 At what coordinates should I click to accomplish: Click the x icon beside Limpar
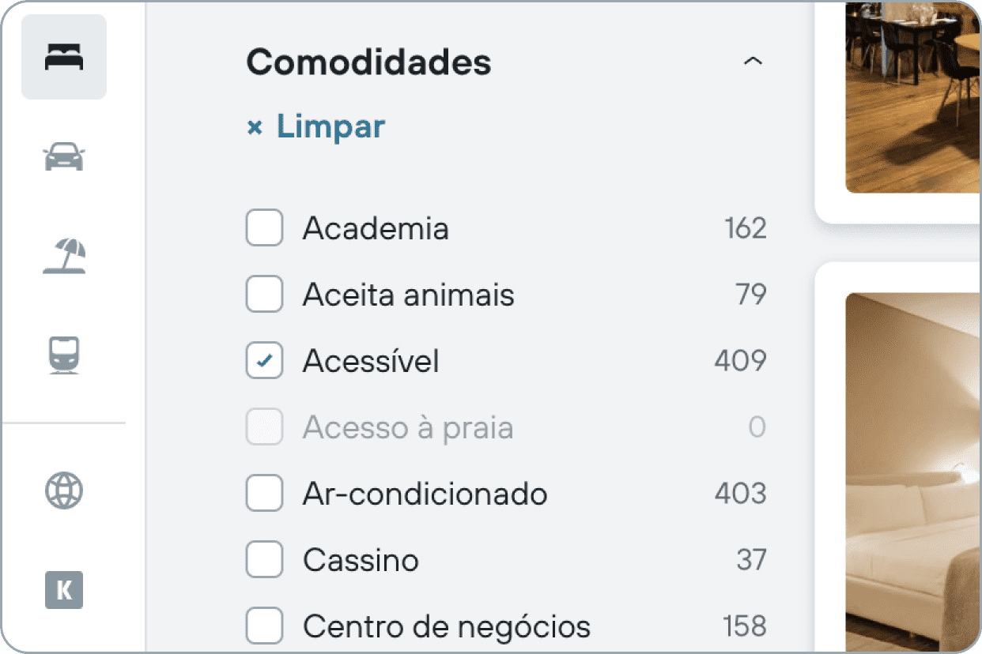pyautogui.click(x=255, y=128)
